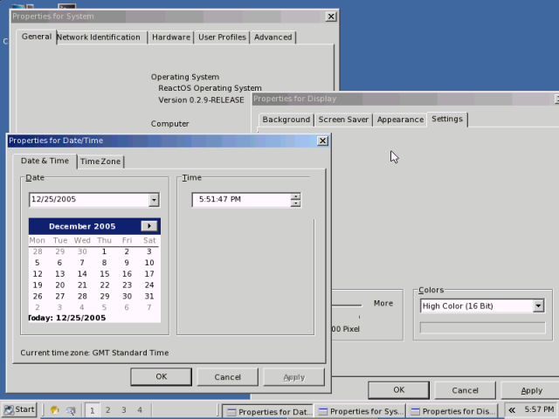
Task: Open the date dropdown list
Action: click(x=154, y=200)
